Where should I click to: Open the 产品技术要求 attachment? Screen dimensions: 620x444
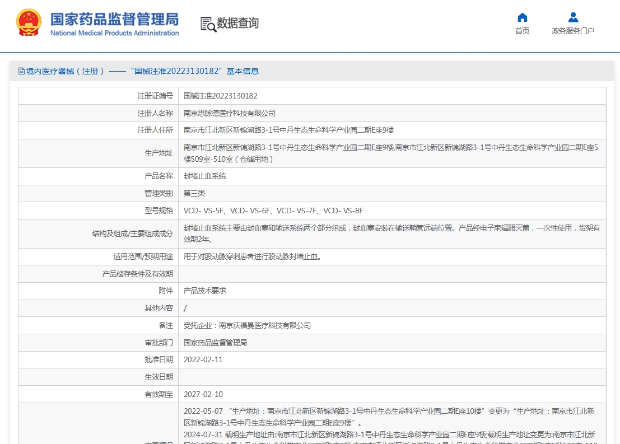coord(205,291)
